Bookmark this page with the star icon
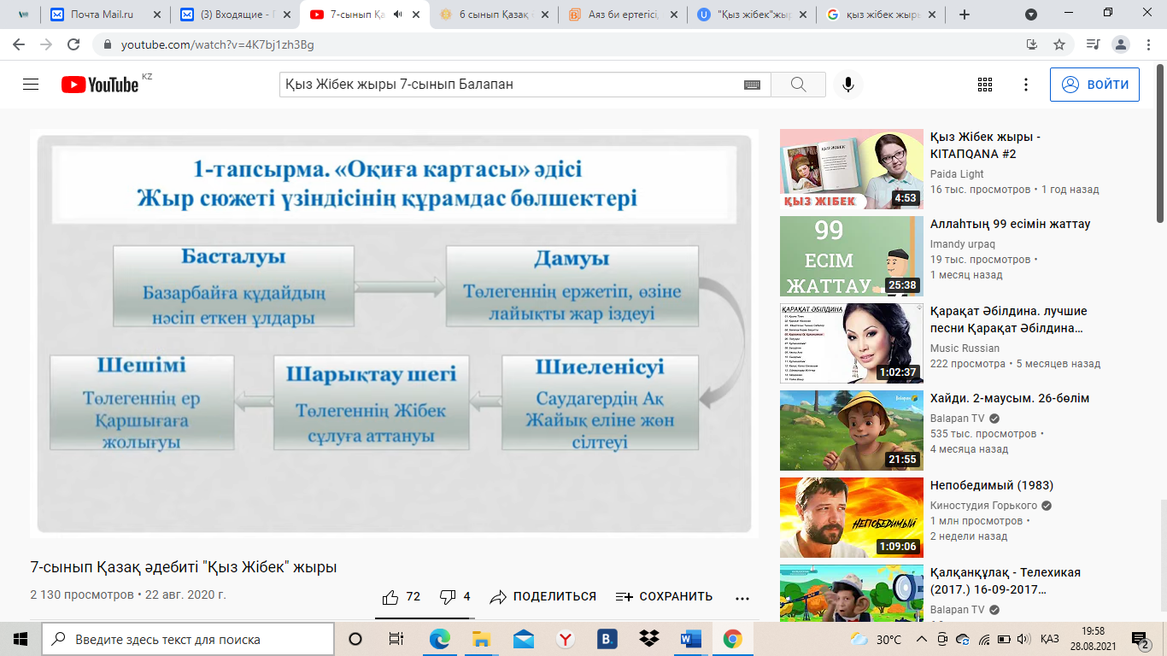1167x656 pixels. pos(1059,44)
